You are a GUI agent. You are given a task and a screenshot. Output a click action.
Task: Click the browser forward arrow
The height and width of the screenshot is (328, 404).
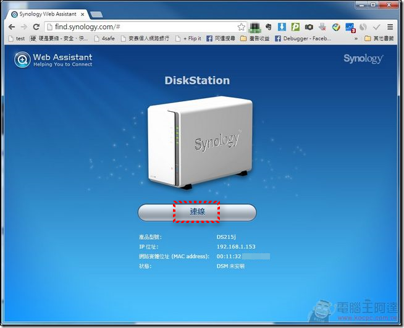24,27
